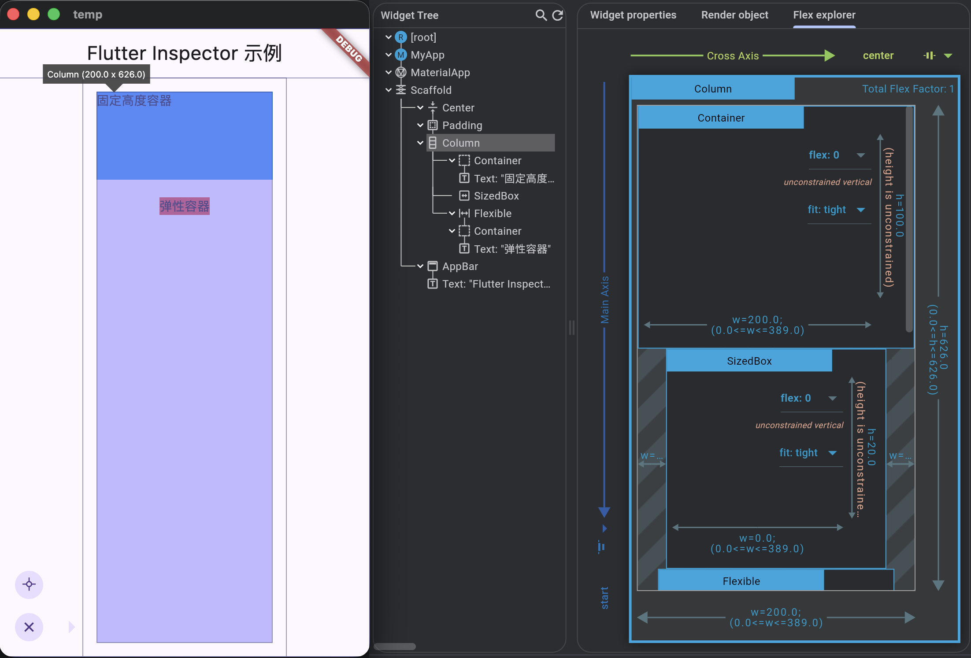Image resolution: width=971 pixels, height=658 pixels.
Task: Click the Scaffold widget icon
Action: (x=401, y=90)
